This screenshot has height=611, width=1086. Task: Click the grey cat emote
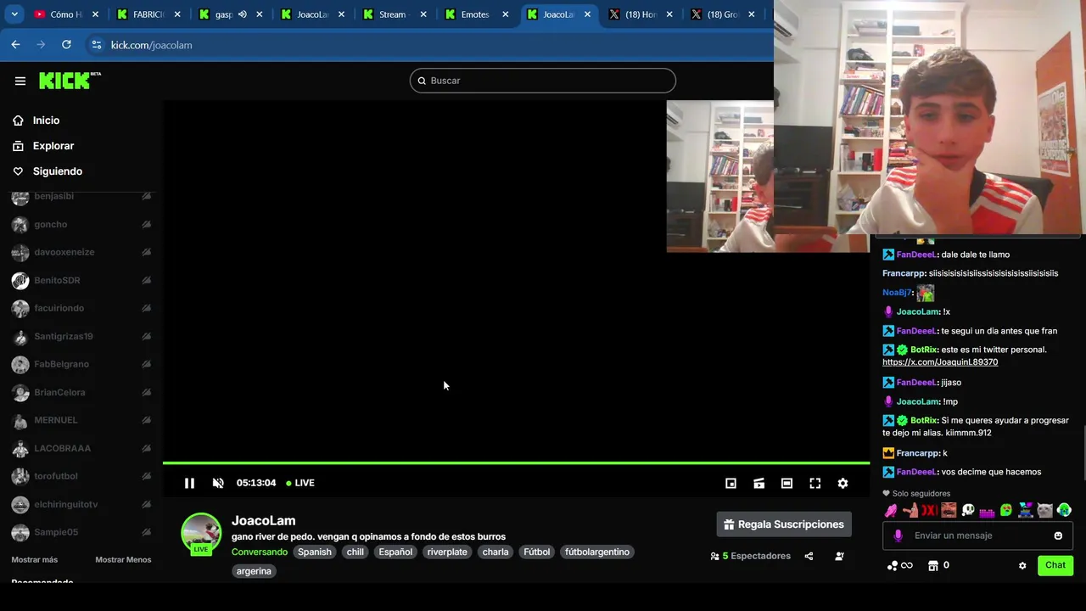click(x=1044, y=510)
